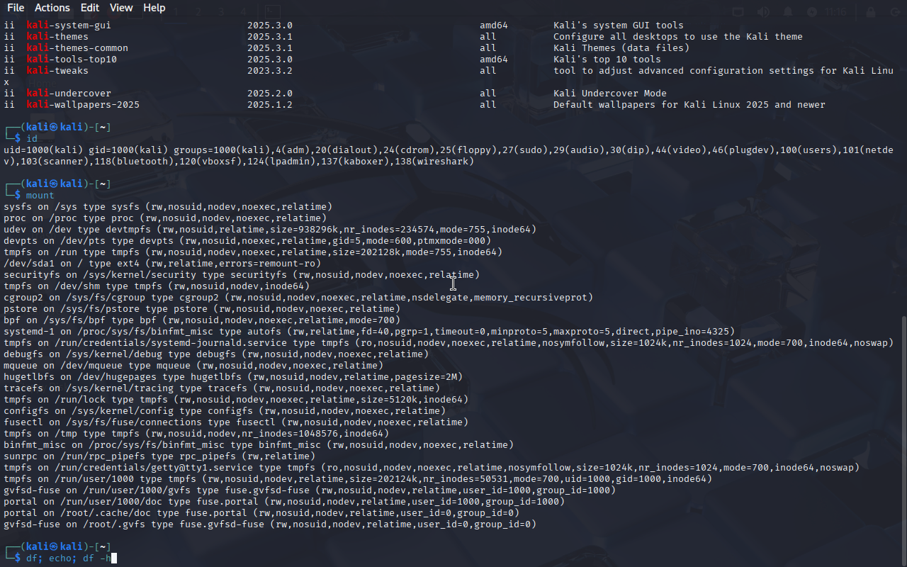Screen dimensions: 907x567
Task: Click the 'systemd-1 on /proc/sys/fs/binfmt_misc' line
Action: 369,332
